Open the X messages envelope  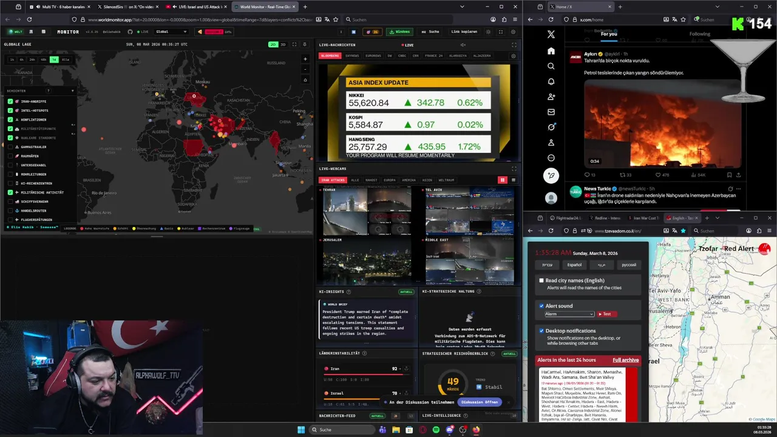point(551,112)
